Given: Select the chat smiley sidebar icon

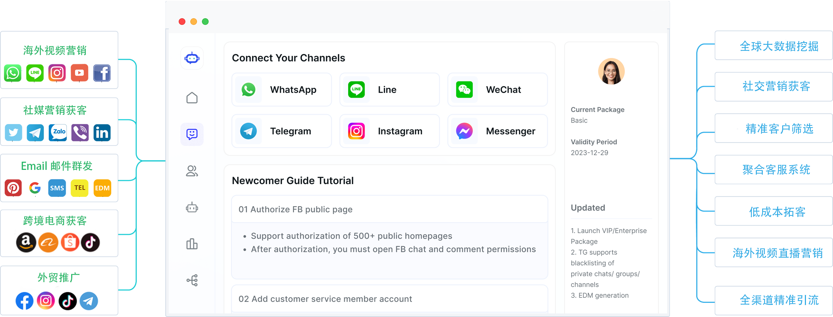Looking at the screenshot, I should coord(192,134).
